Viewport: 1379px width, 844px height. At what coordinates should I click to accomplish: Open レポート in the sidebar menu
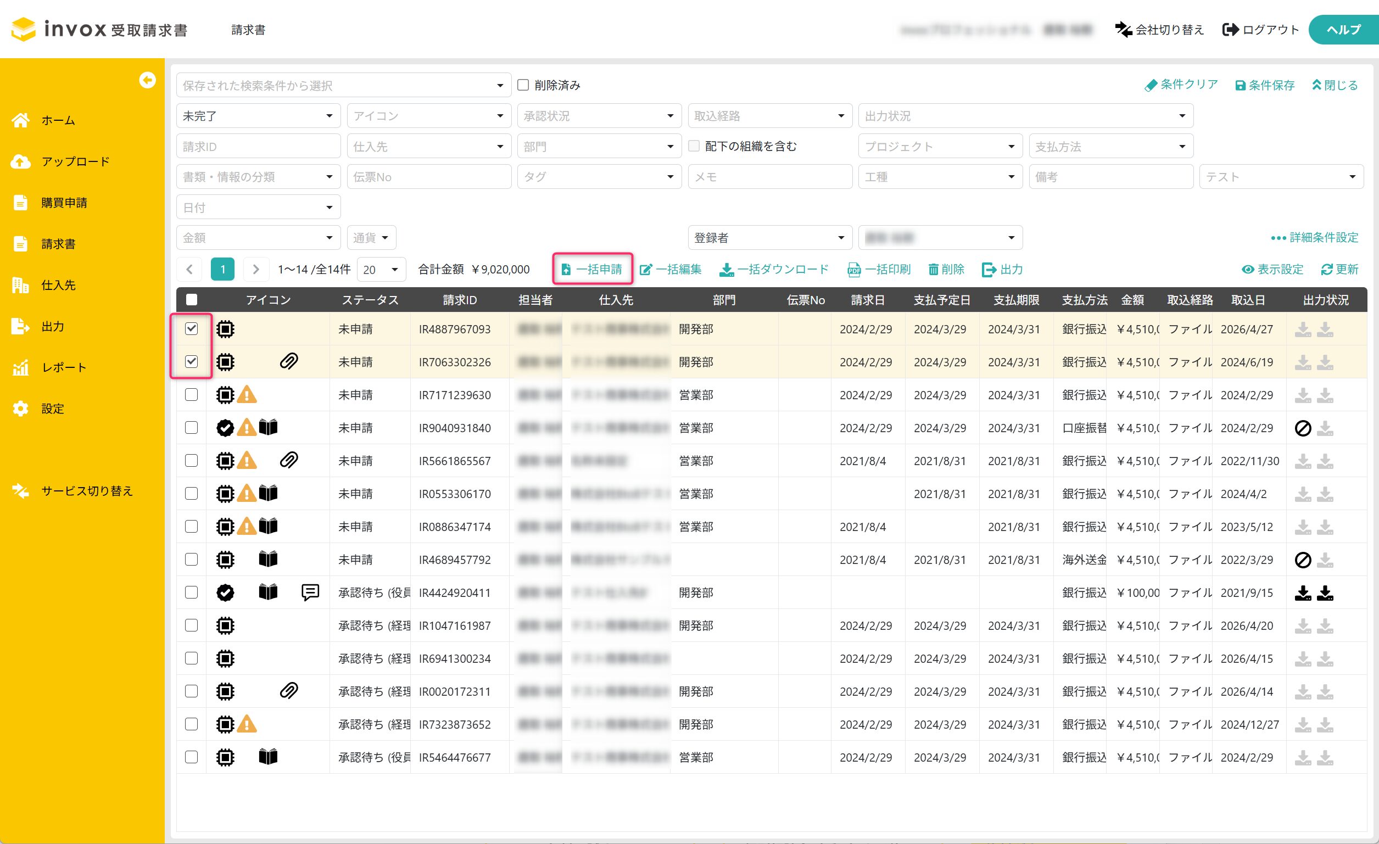pyautogui.click(x=64, y=368)
